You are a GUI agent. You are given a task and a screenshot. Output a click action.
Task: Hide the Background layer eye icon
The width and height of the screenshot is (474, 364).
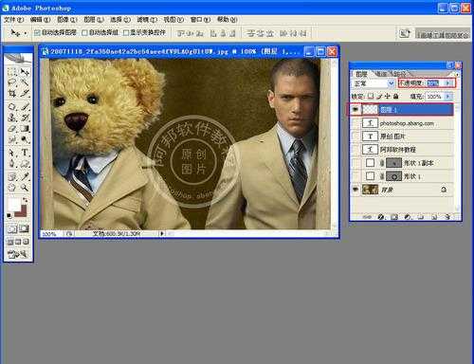tap(355, 190)
